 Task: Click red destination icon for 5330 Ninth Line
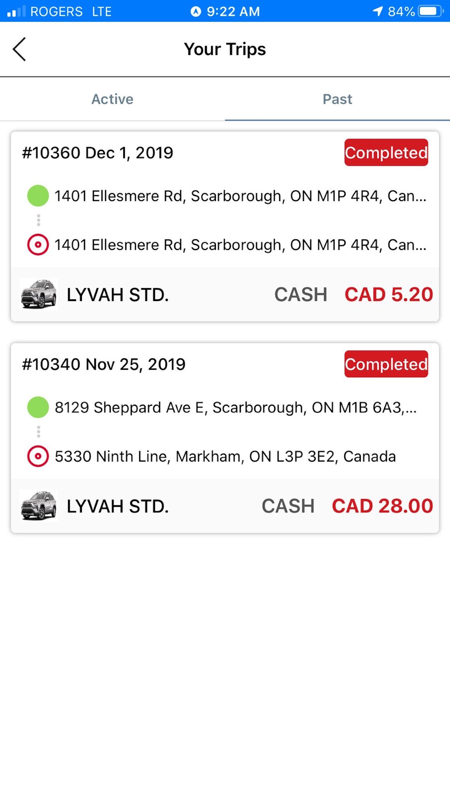tap(38, 456)
